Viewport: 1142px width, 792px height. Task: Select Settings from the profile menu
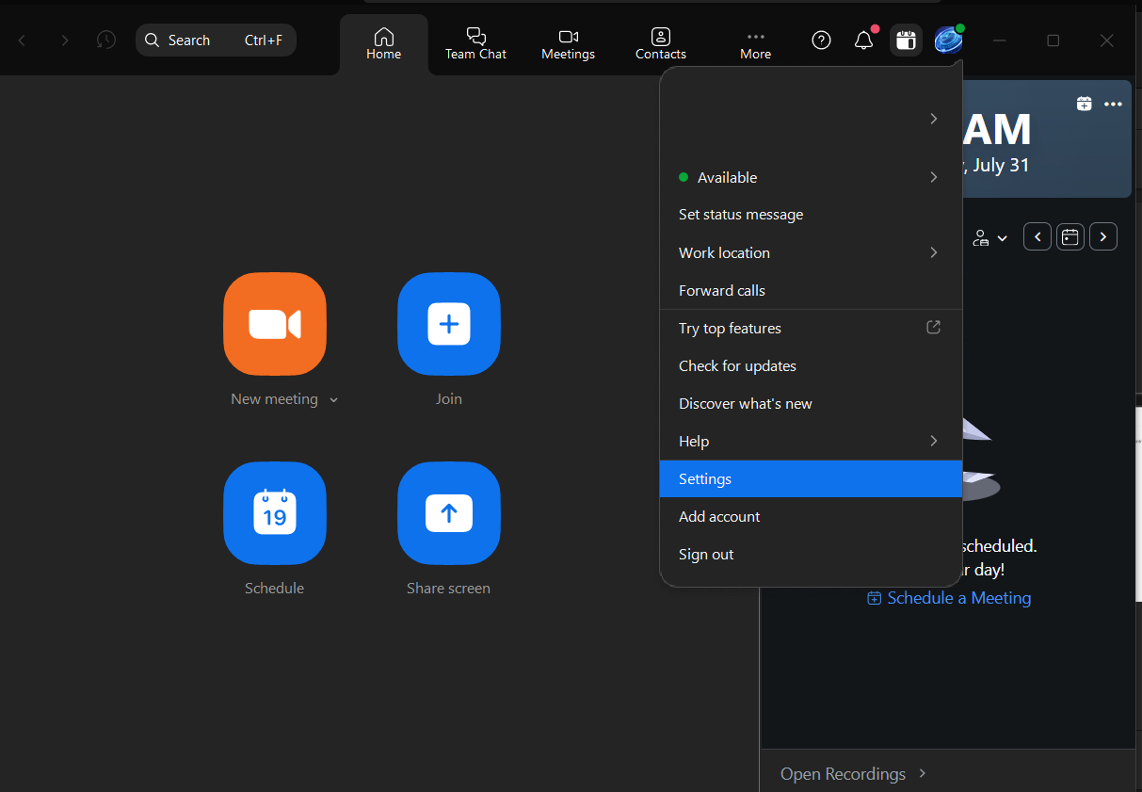pos(705,478)
